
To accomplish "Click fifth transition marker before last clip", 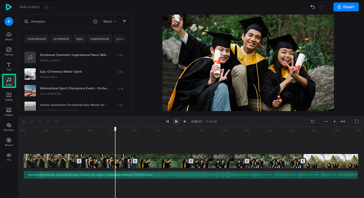I will (303, 161).
